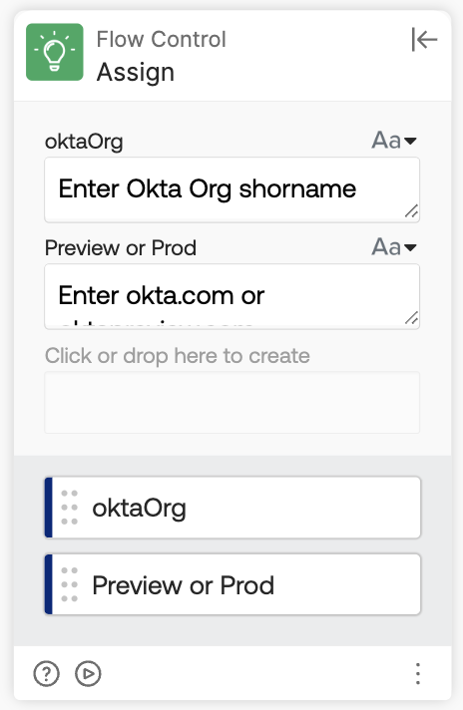Click the 'Click or drop here to create' label
Image resolution: width=463 pixels, height=710 pixels.
pos(178,356)
